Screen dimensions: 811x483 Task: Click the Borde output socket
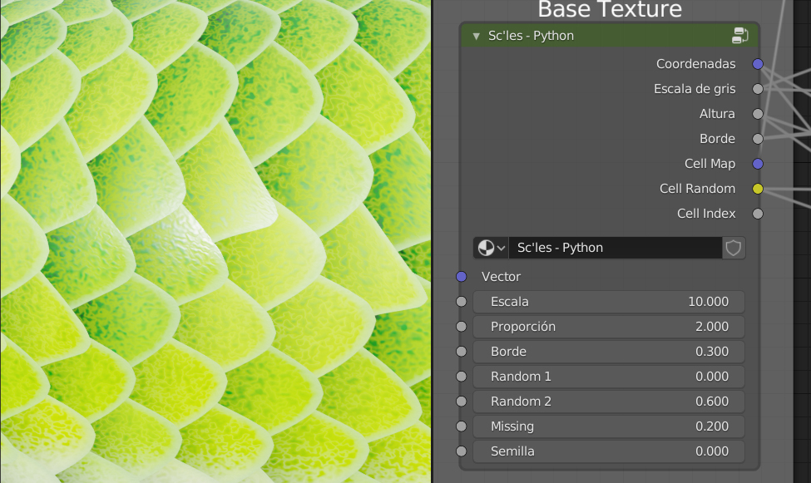pyautogui.click(x=758, y=139)
